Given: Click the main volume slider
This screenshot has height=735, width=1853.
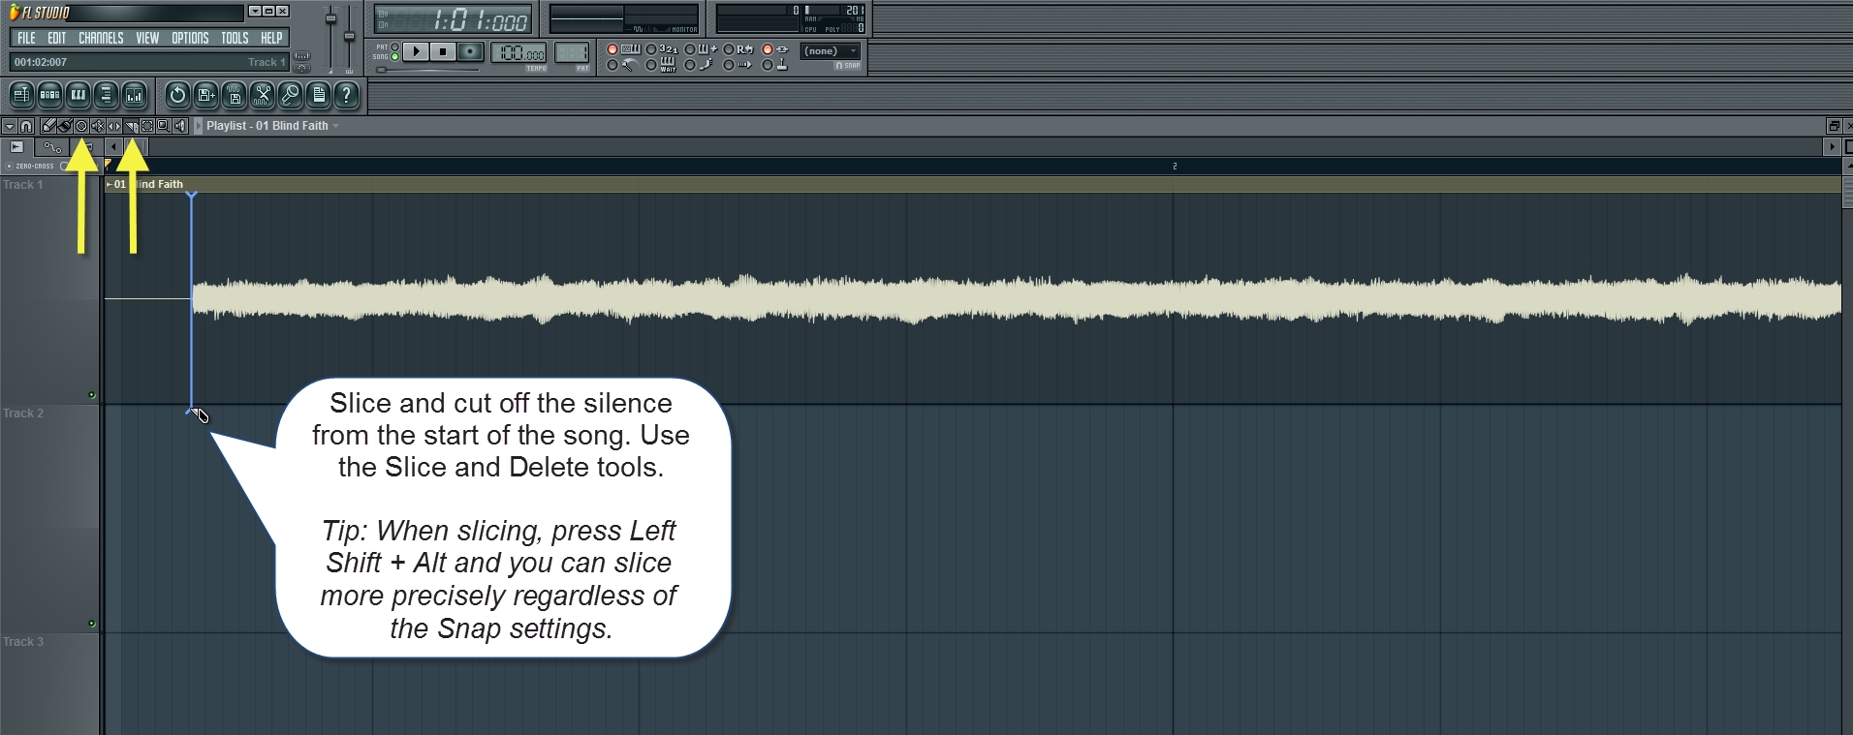Looking at the screenshot, I should click(x=330, y=19).
